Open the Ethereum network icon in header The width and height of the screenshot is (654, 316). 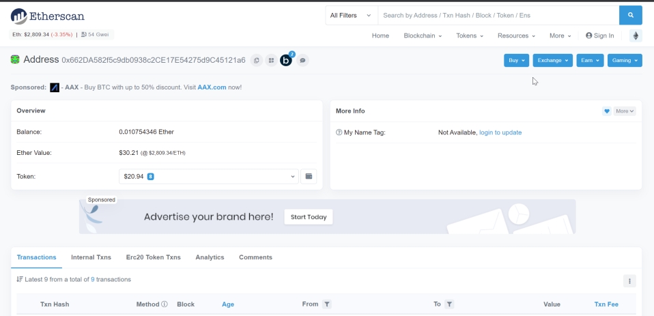tap(636, 36)
